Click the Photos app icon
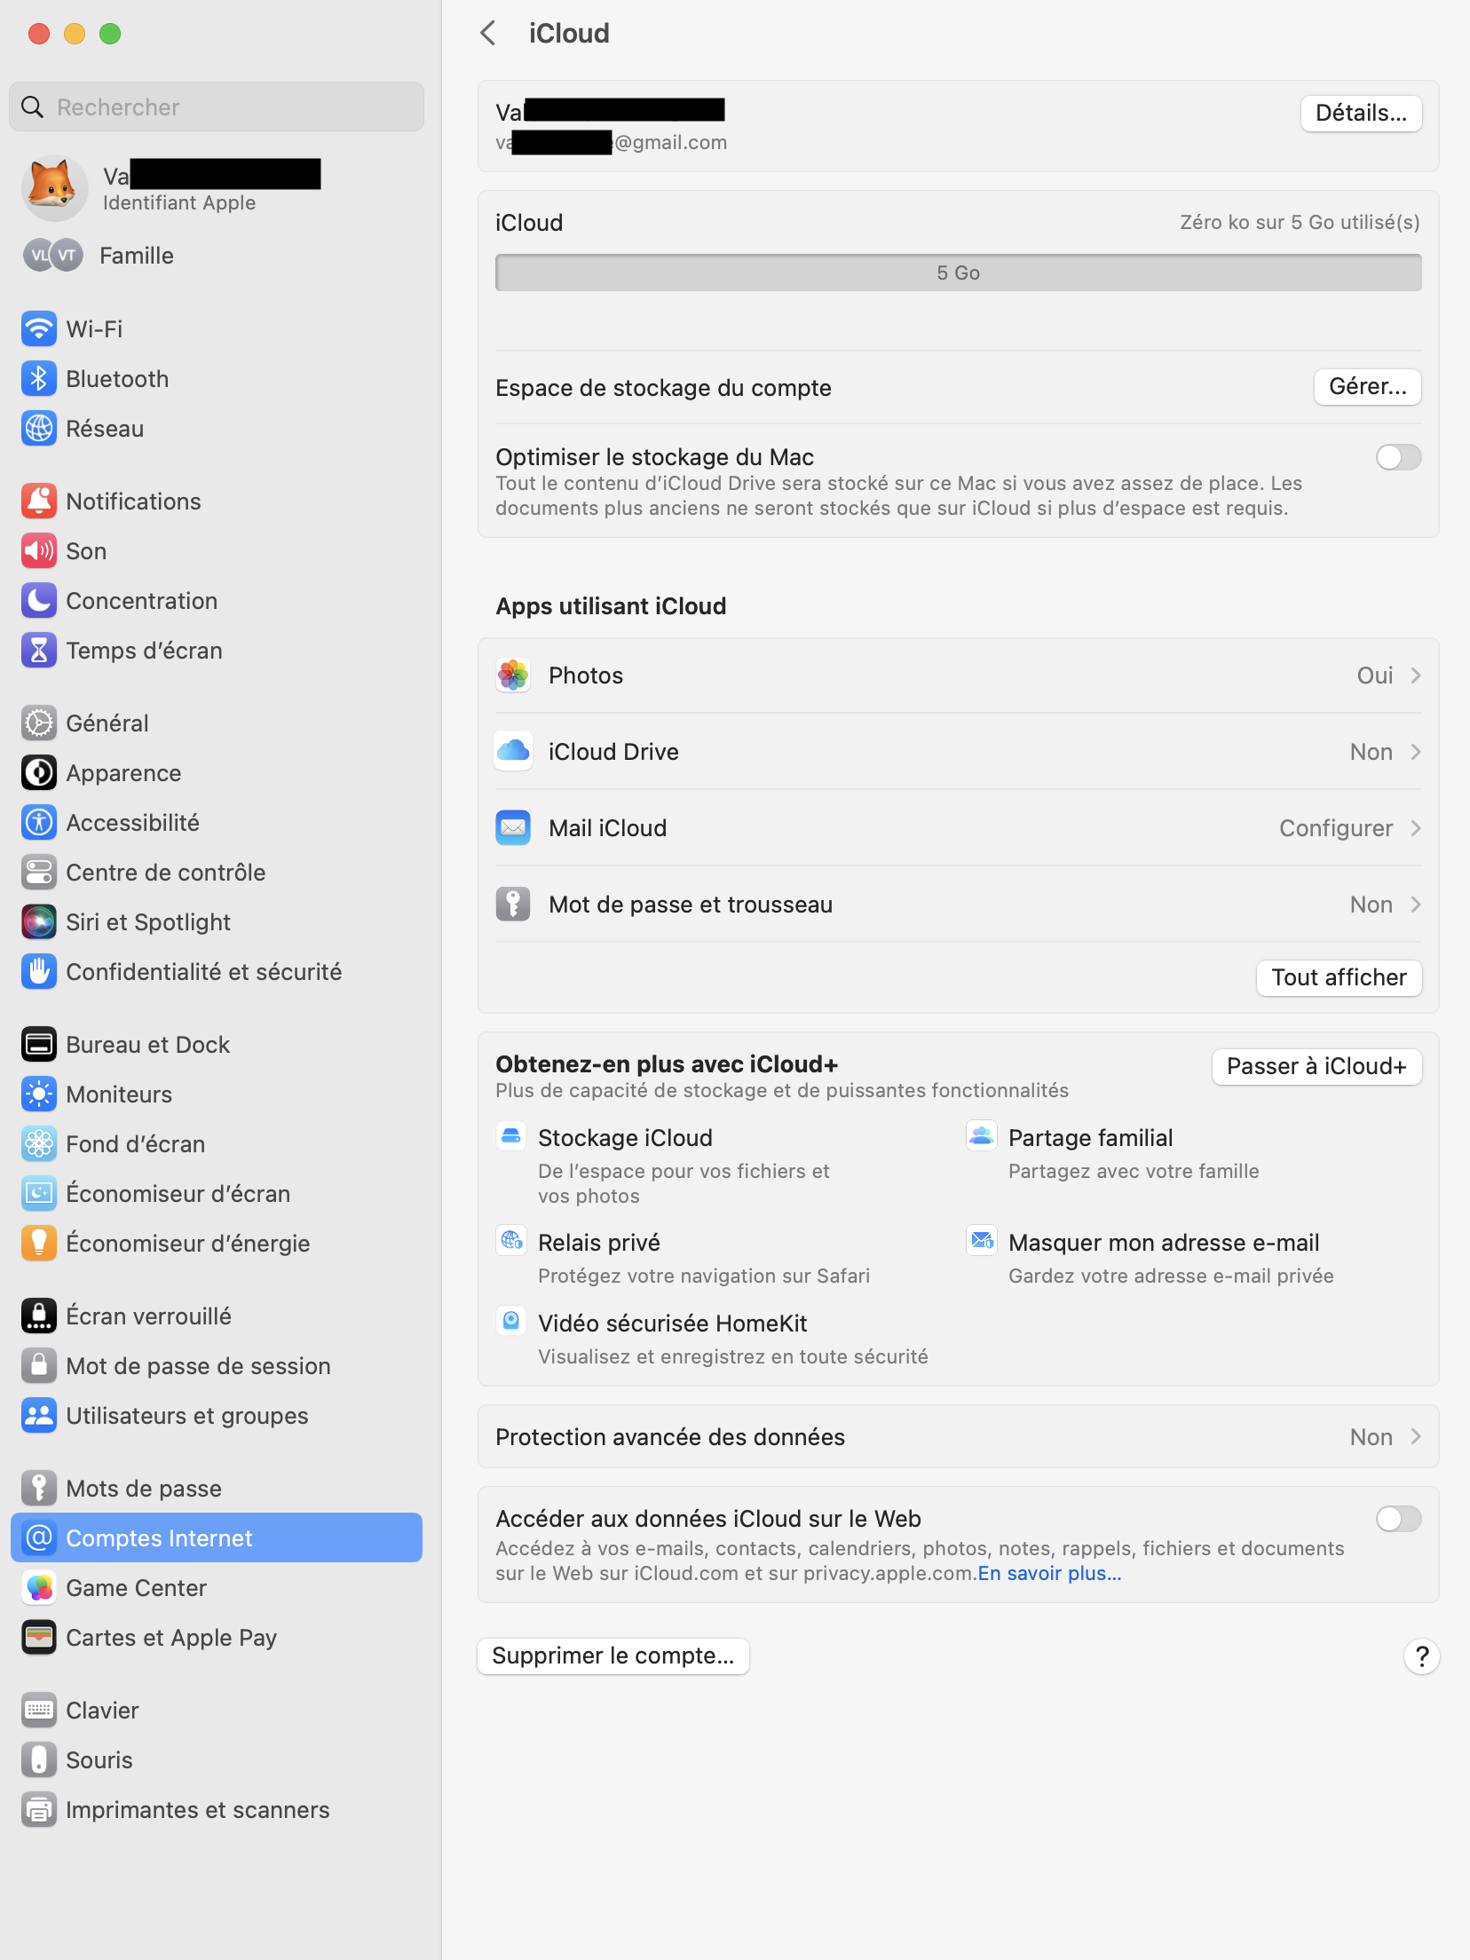Image resolution: width=1470 pixels, height=1960 pixels. coord(513,676)
